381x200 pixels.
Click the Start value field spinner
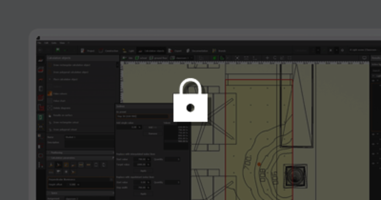tap(148, 159)
